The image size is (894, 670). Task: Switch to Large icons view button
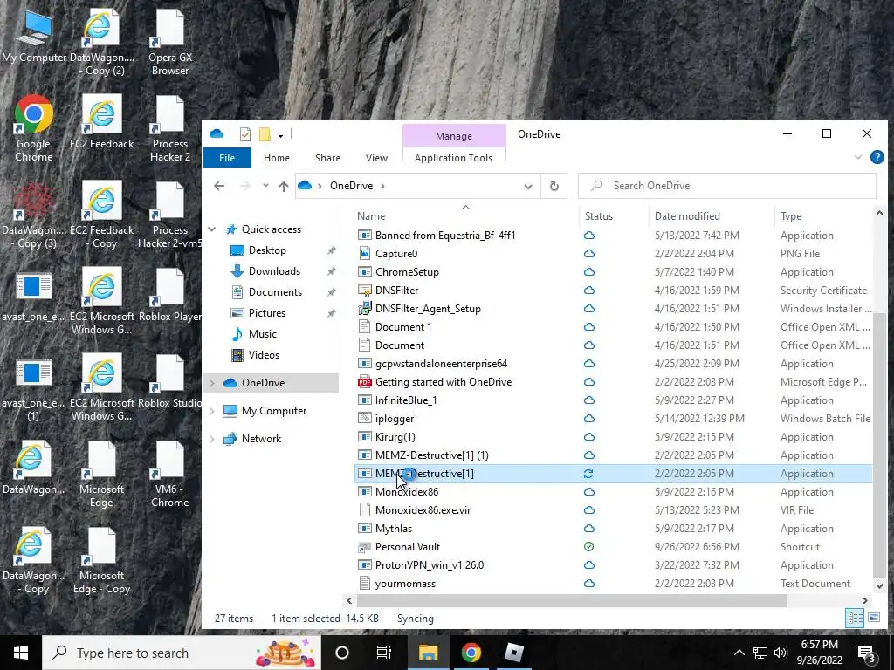click(873, 618)
